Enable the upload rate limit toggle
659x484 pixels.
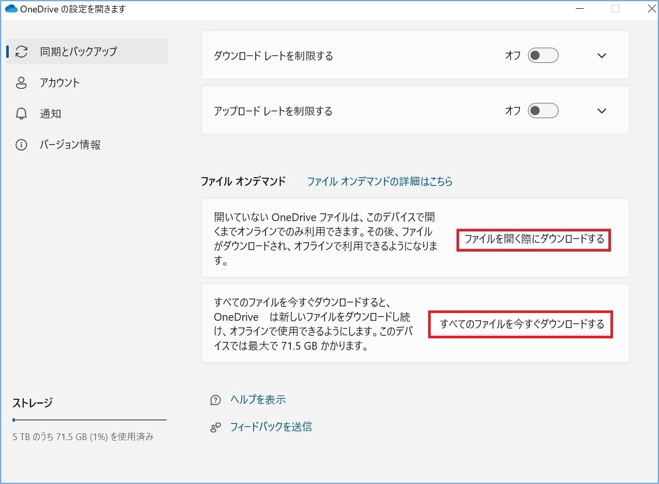pos(543,111)
